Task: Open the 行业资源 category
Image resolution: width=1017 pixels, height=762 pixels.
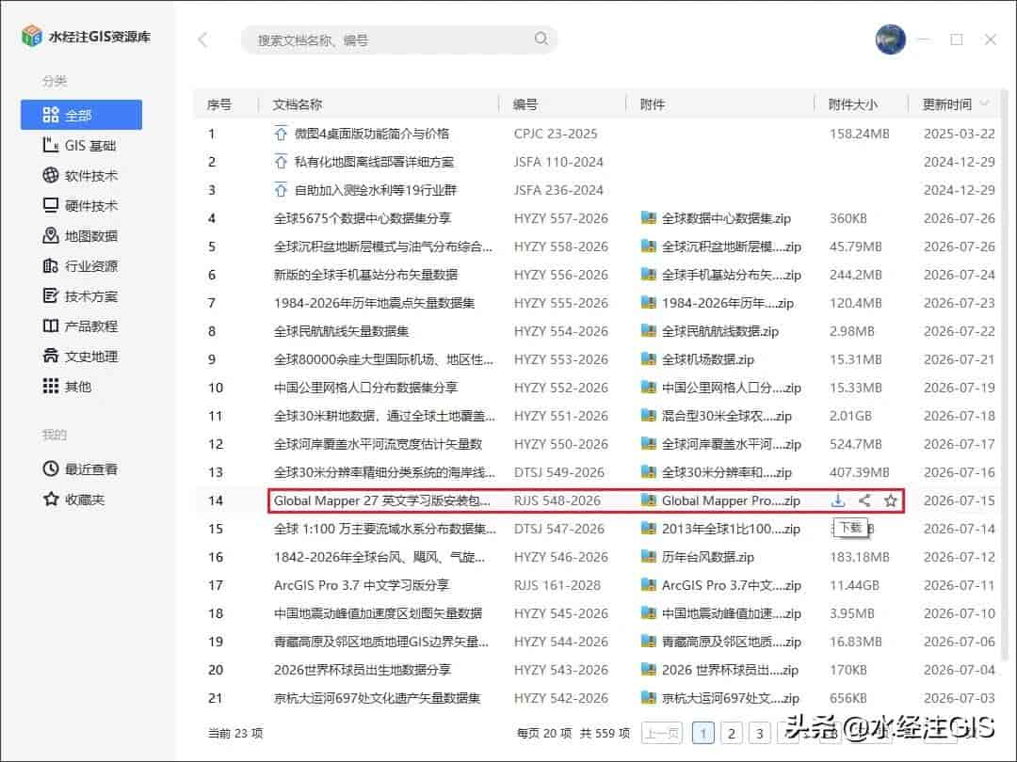Action: point(81,265)
